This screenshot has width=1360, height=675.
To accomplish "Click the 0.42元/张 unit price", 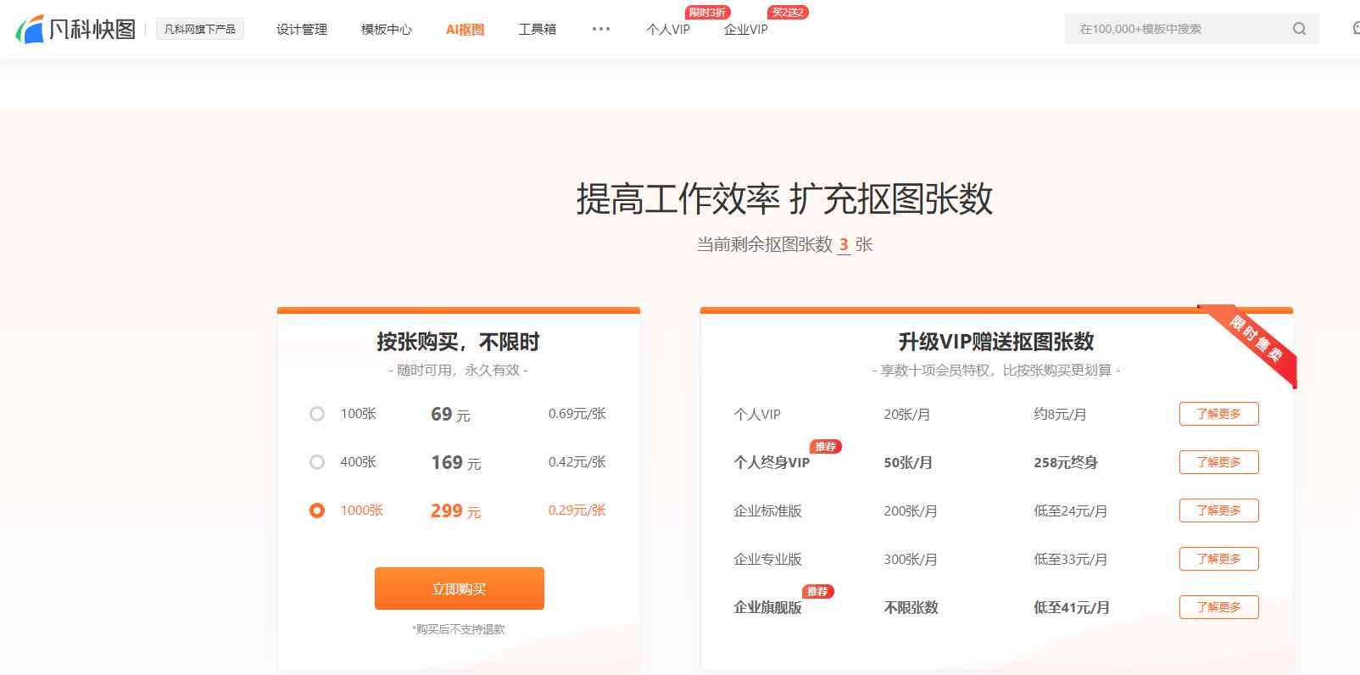I will pos(577,462).
